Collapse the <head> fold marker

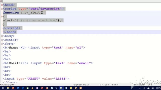(x=2, y=5)
